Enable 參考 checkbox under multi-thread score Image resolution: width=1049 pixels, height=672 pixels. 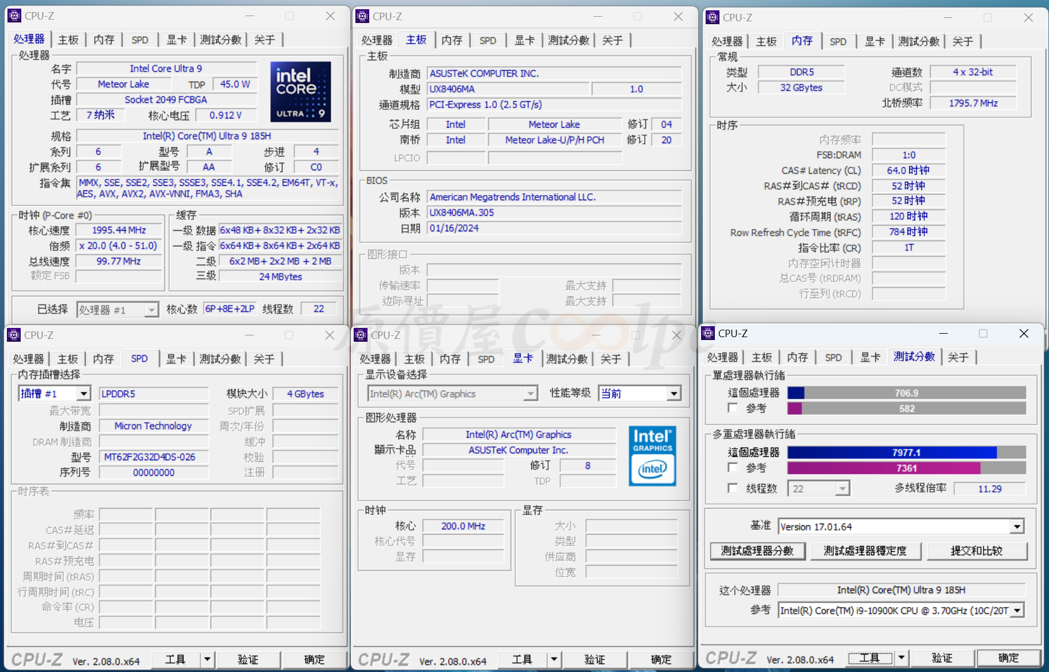733,468
